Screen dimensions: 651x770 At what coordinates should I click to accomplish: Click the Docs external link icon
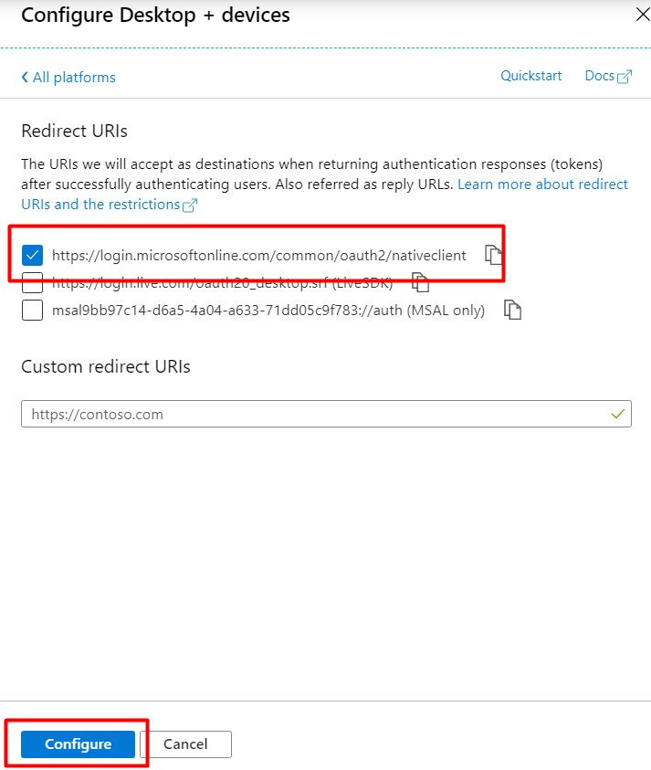[625, 77]
